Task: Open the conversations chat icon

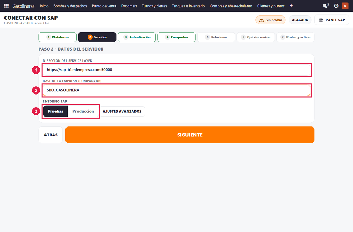Action: (325, 6)
